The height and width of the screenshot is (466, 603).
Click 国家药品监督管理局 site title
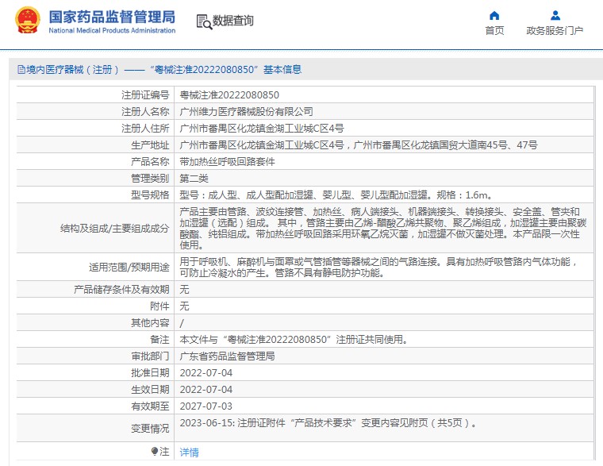tap(112, 17)
